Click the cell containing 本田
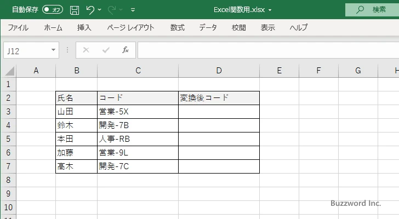Viewport: 399px width, 219px height. pyautogui.click(x=76, y=139)
